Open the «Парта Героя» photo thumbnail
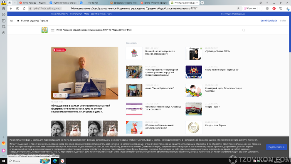The width and height of the screenshot is (291, 164). pos(194,109)
